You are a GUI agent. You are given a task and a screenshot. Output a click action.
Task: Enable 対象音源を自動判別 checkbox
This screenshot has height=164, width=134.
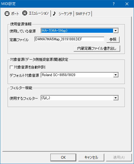pos(11,67)
